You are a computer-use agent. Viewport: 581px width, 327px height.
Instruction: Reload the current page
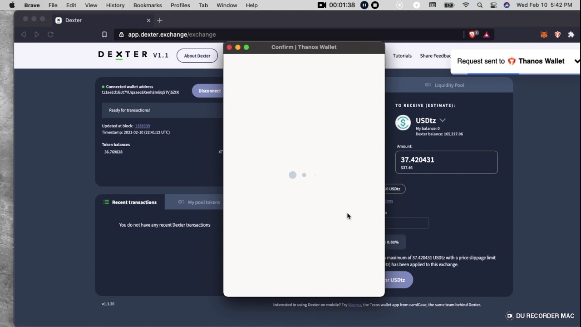tap(50, 35)
